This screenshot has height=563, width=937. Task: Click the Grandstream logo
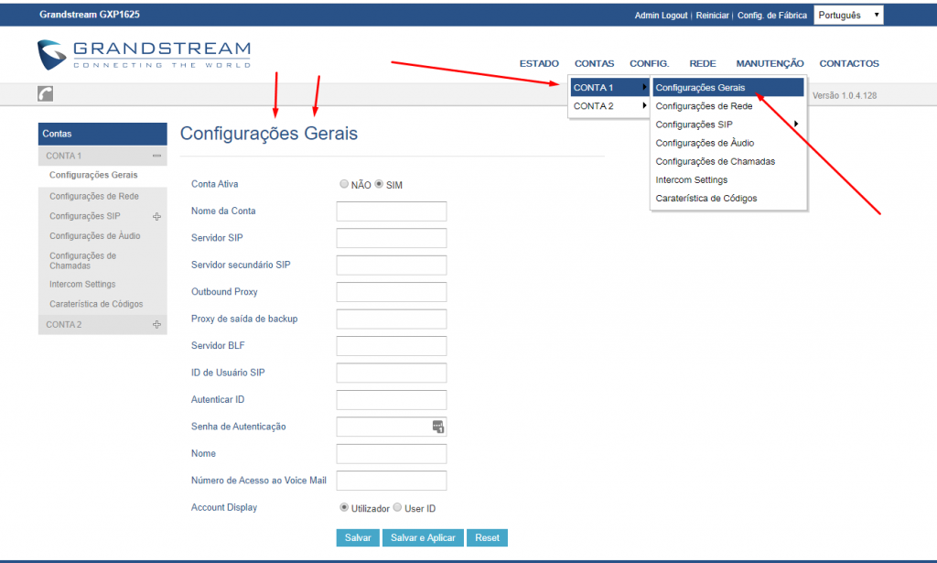point(144,55)
